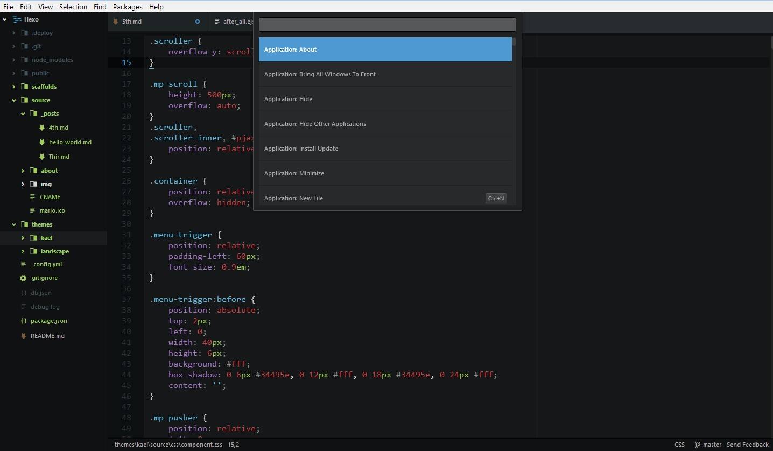The height and width of the screenshot is (451, 773).
Task: Switch to the 5th.md tab
Action: (132, 22)
